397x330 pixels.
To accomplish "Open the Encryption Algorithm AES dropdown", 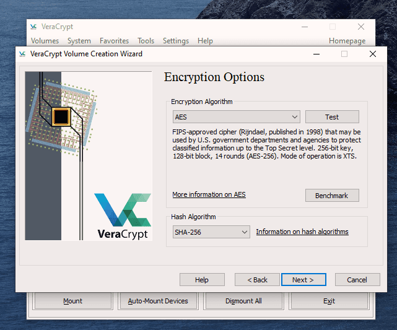I will pyautogui.click(x=236, y=117).
